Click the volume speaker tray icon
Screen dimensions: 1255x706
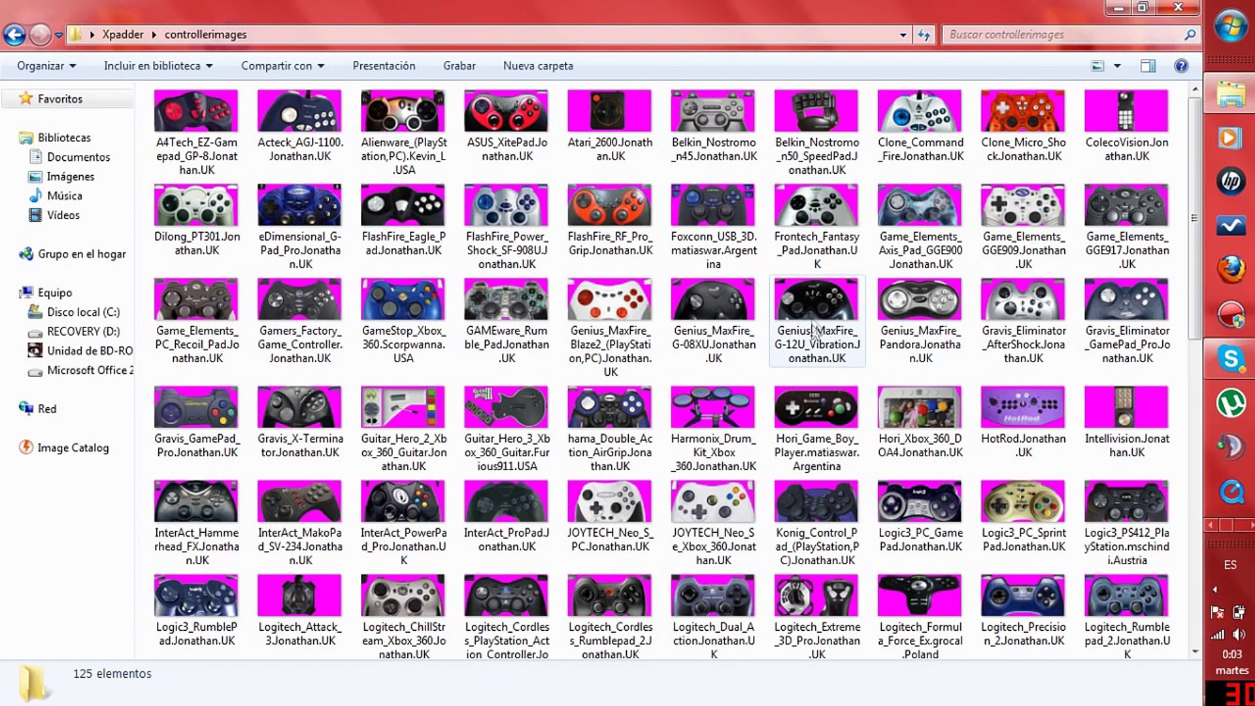[1239, 634]
